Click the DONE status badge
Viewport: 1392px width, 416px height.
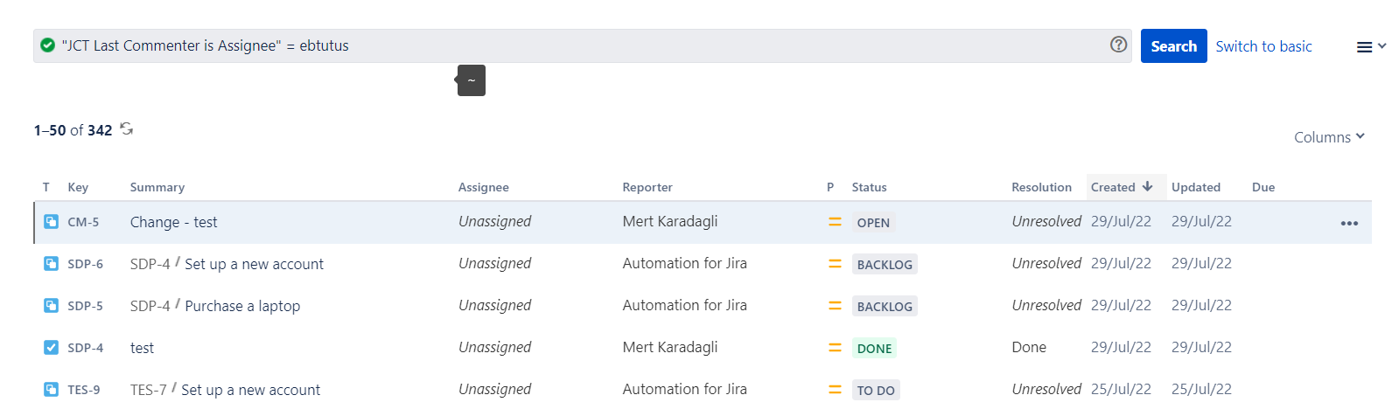(x=874, y=349)
